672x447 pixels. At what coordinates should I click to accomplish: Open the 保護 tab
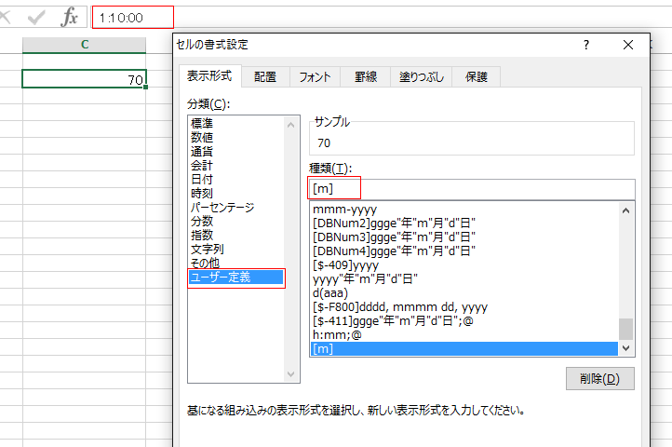(477, 77)
